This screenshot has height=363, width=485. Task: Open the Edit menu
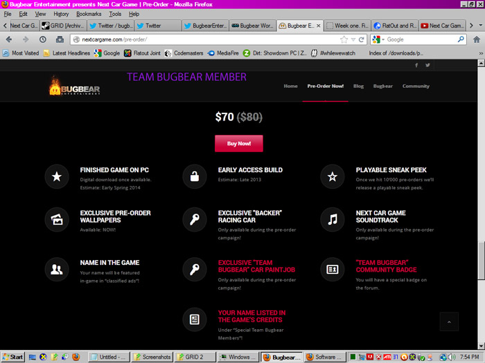click(23, 14)
